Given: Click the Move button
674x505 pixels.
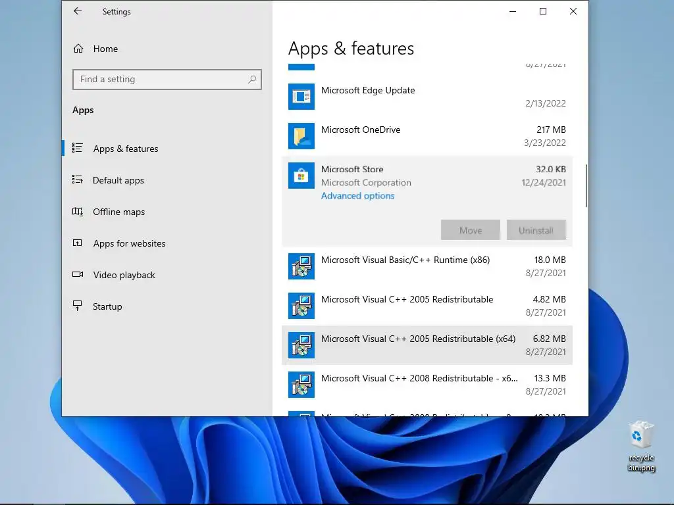Looking at the screenshot, I should pos(470,230).
